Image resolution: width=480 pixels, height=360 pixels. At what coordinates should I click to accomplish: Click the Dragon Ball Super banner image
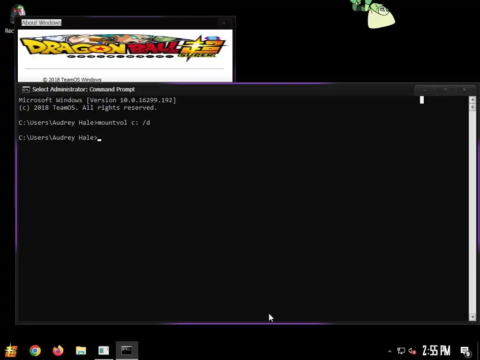124,48
